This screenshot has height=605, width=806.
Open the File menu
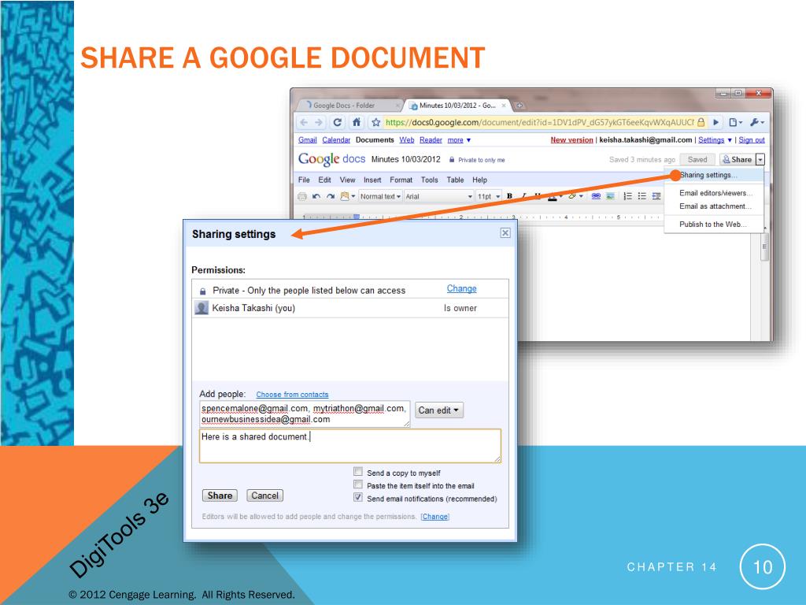pos(304,180)
